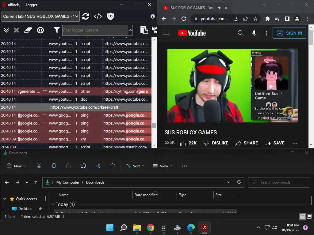Open Chrome three-dot menu
The height and width of the screenshot is (235, 314).
307,19
